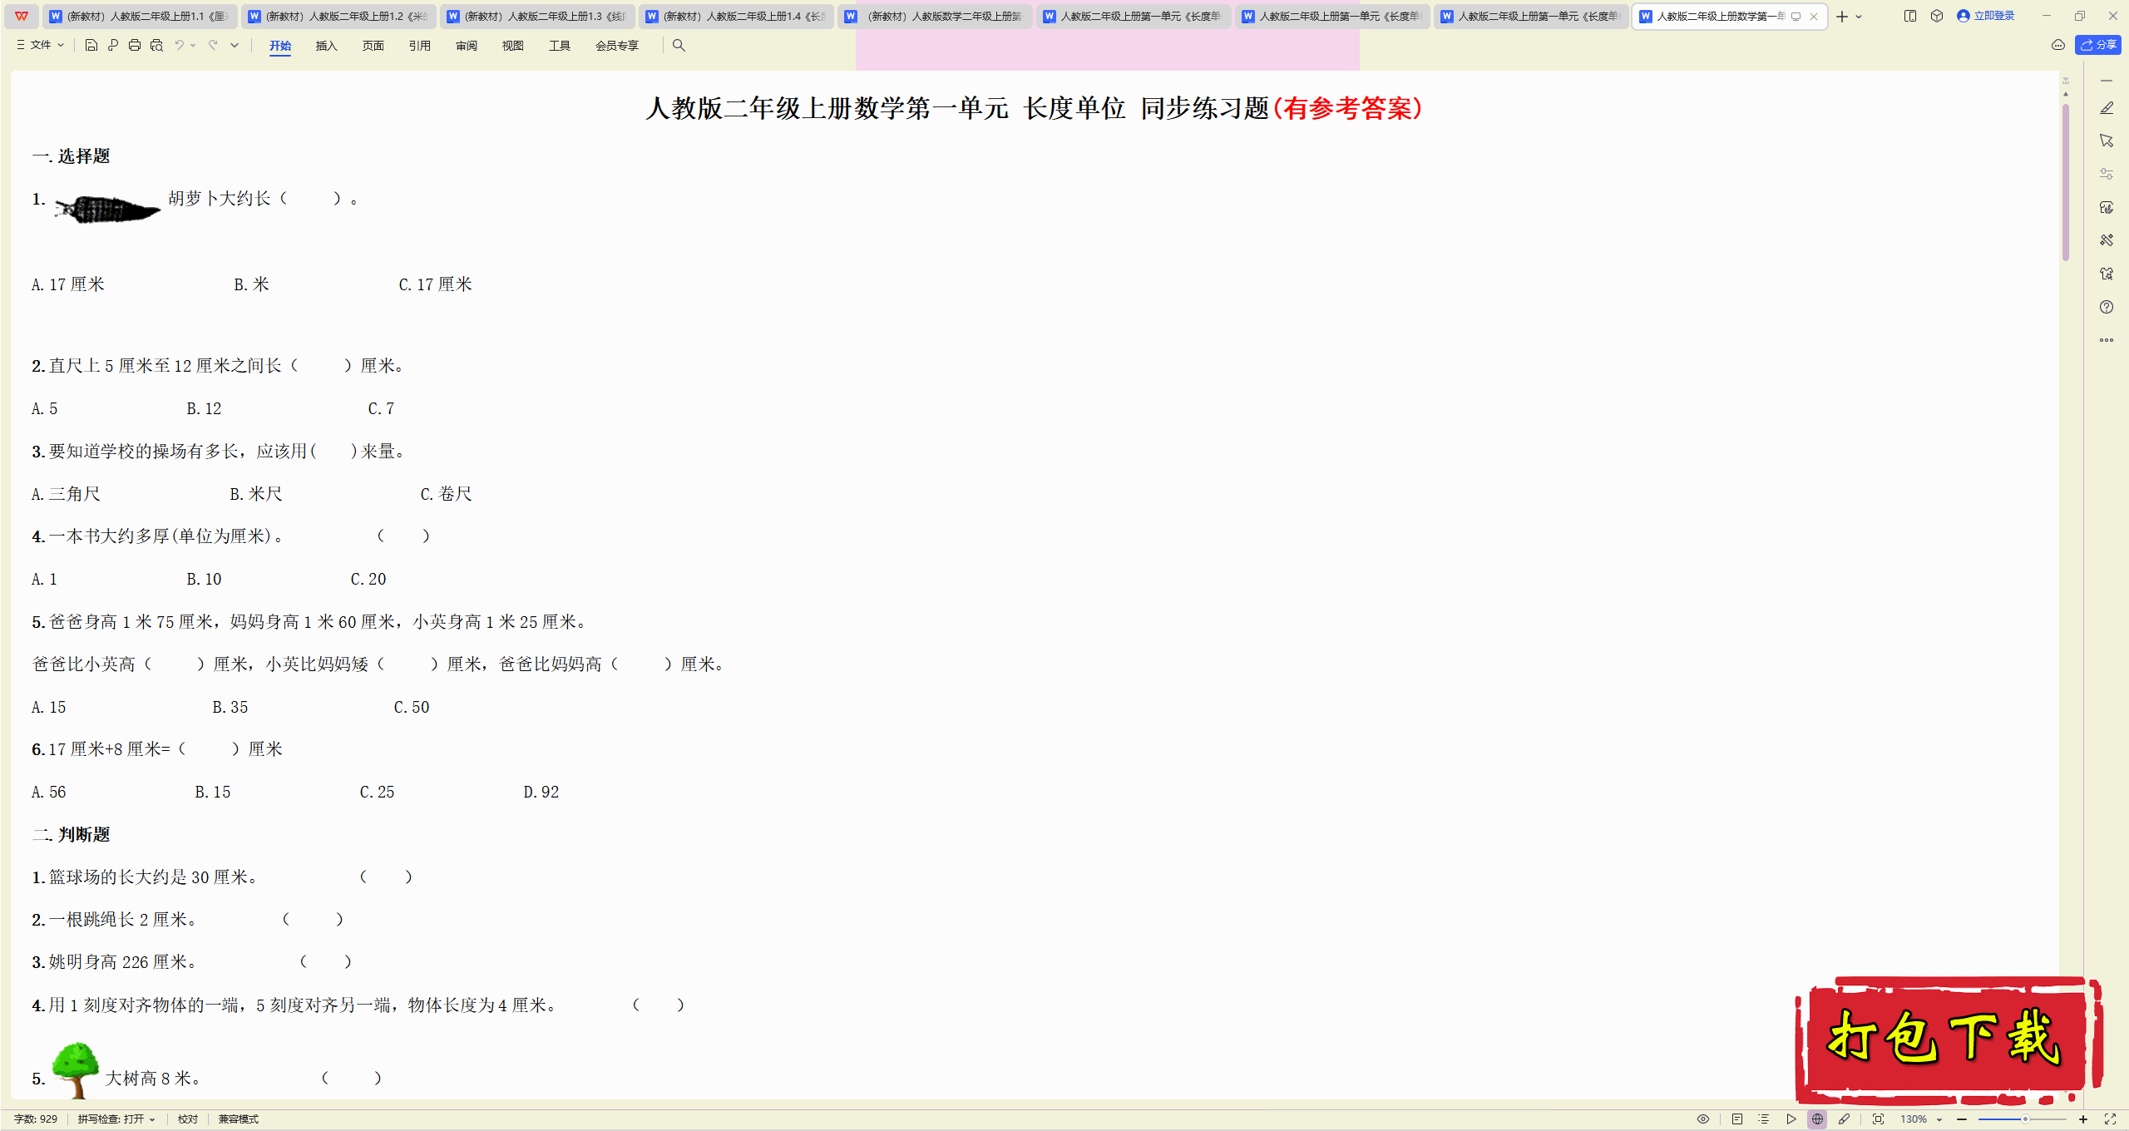Viewport: 2129px width, 1131px height.
Task: Click the Undo arrow
Action: click(x=179, y=46)
